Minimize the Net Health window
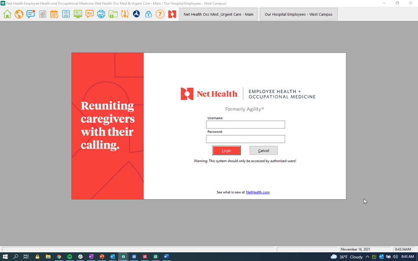The image size is (418, 261). 385,3
